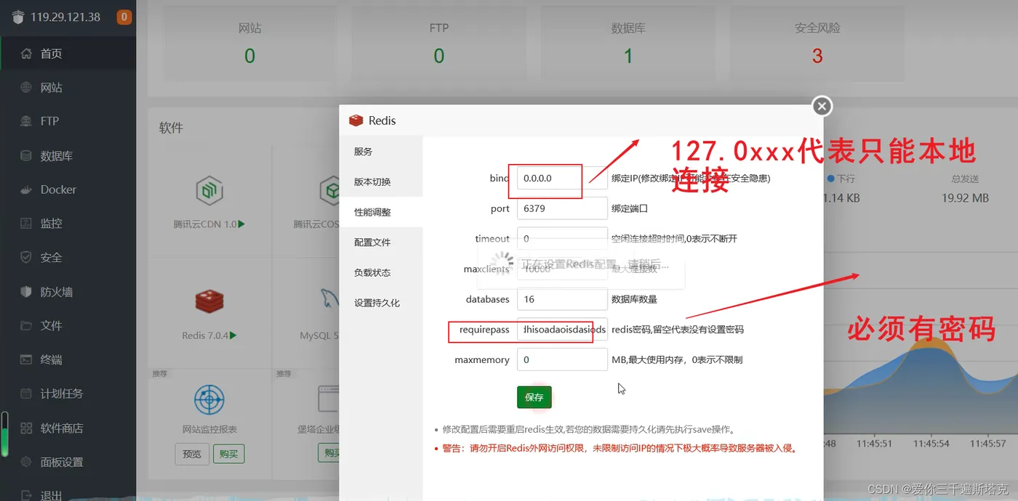The image size is (1018, 501).
Task: Click the 购买 button under 网站监控报表
Action: click(228, 454)
